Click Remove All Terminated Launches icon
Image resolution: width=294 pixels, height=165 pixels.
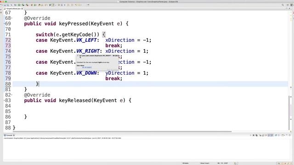pyautogui.click(x=256, y=135)
